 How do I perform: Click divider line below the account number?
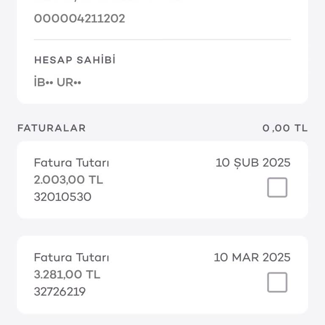pos(162,40)
